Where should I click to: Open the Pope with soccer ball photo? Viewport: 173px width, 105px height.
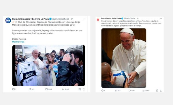click(x=124, y=58)
